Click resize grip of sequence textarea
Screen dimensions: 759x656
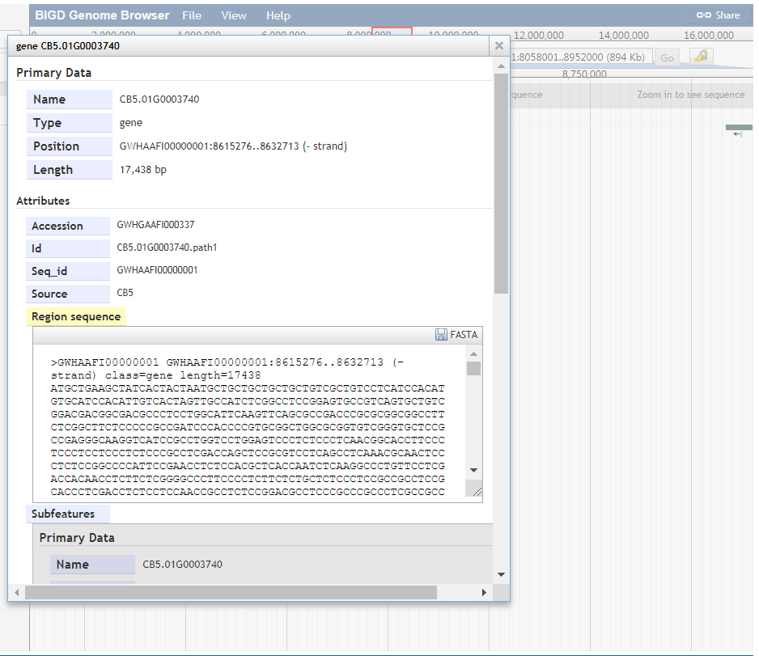[x=477, y=491]
